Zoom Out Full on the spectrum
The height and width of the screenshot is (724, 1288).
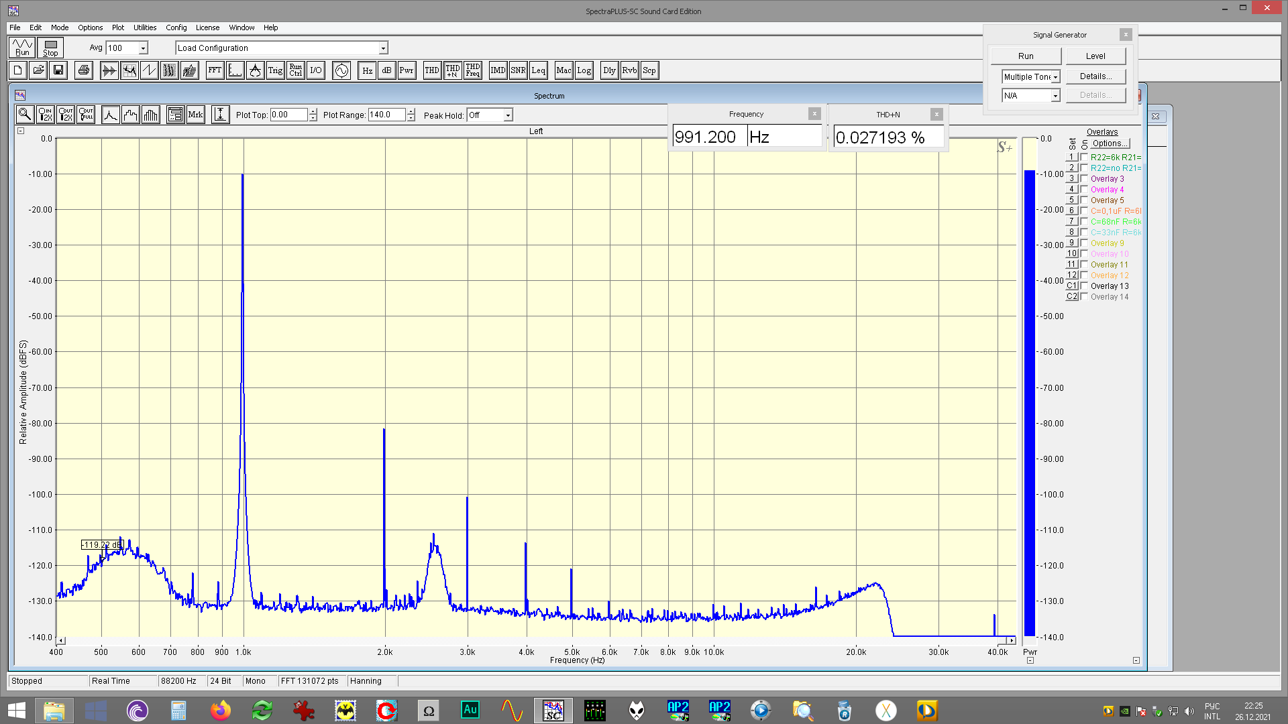[x=85, y=115]
